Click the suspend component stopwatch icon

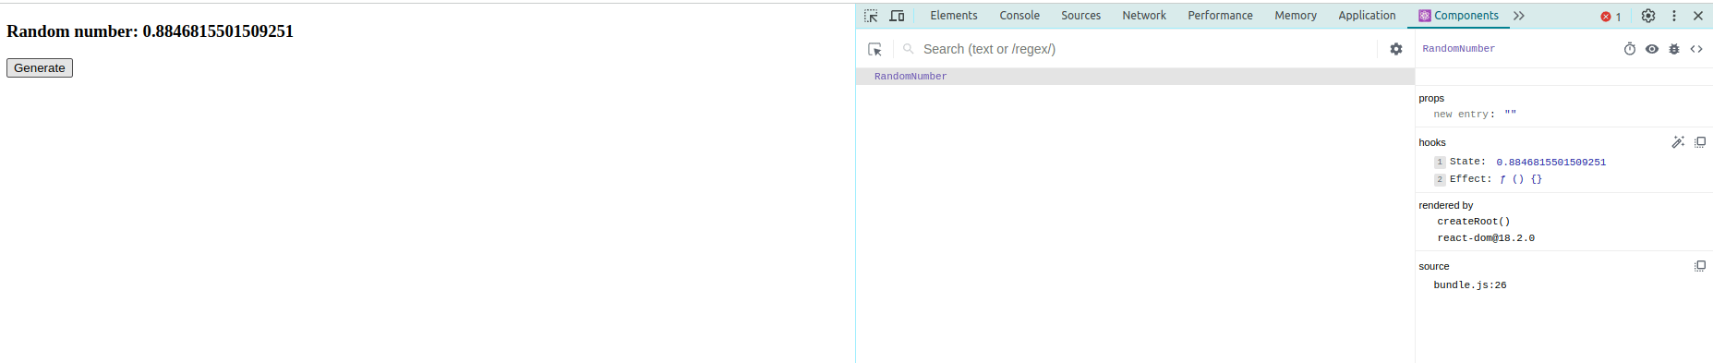[1630, 49]
